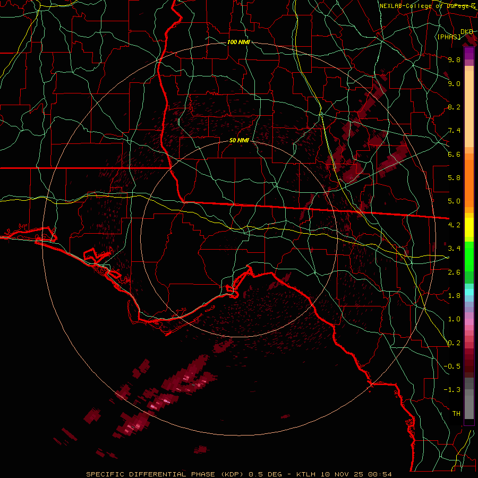Click the "100 NMI" range ring label
Image resolution: width=478 pixels, height=478 pixels.
238,42
